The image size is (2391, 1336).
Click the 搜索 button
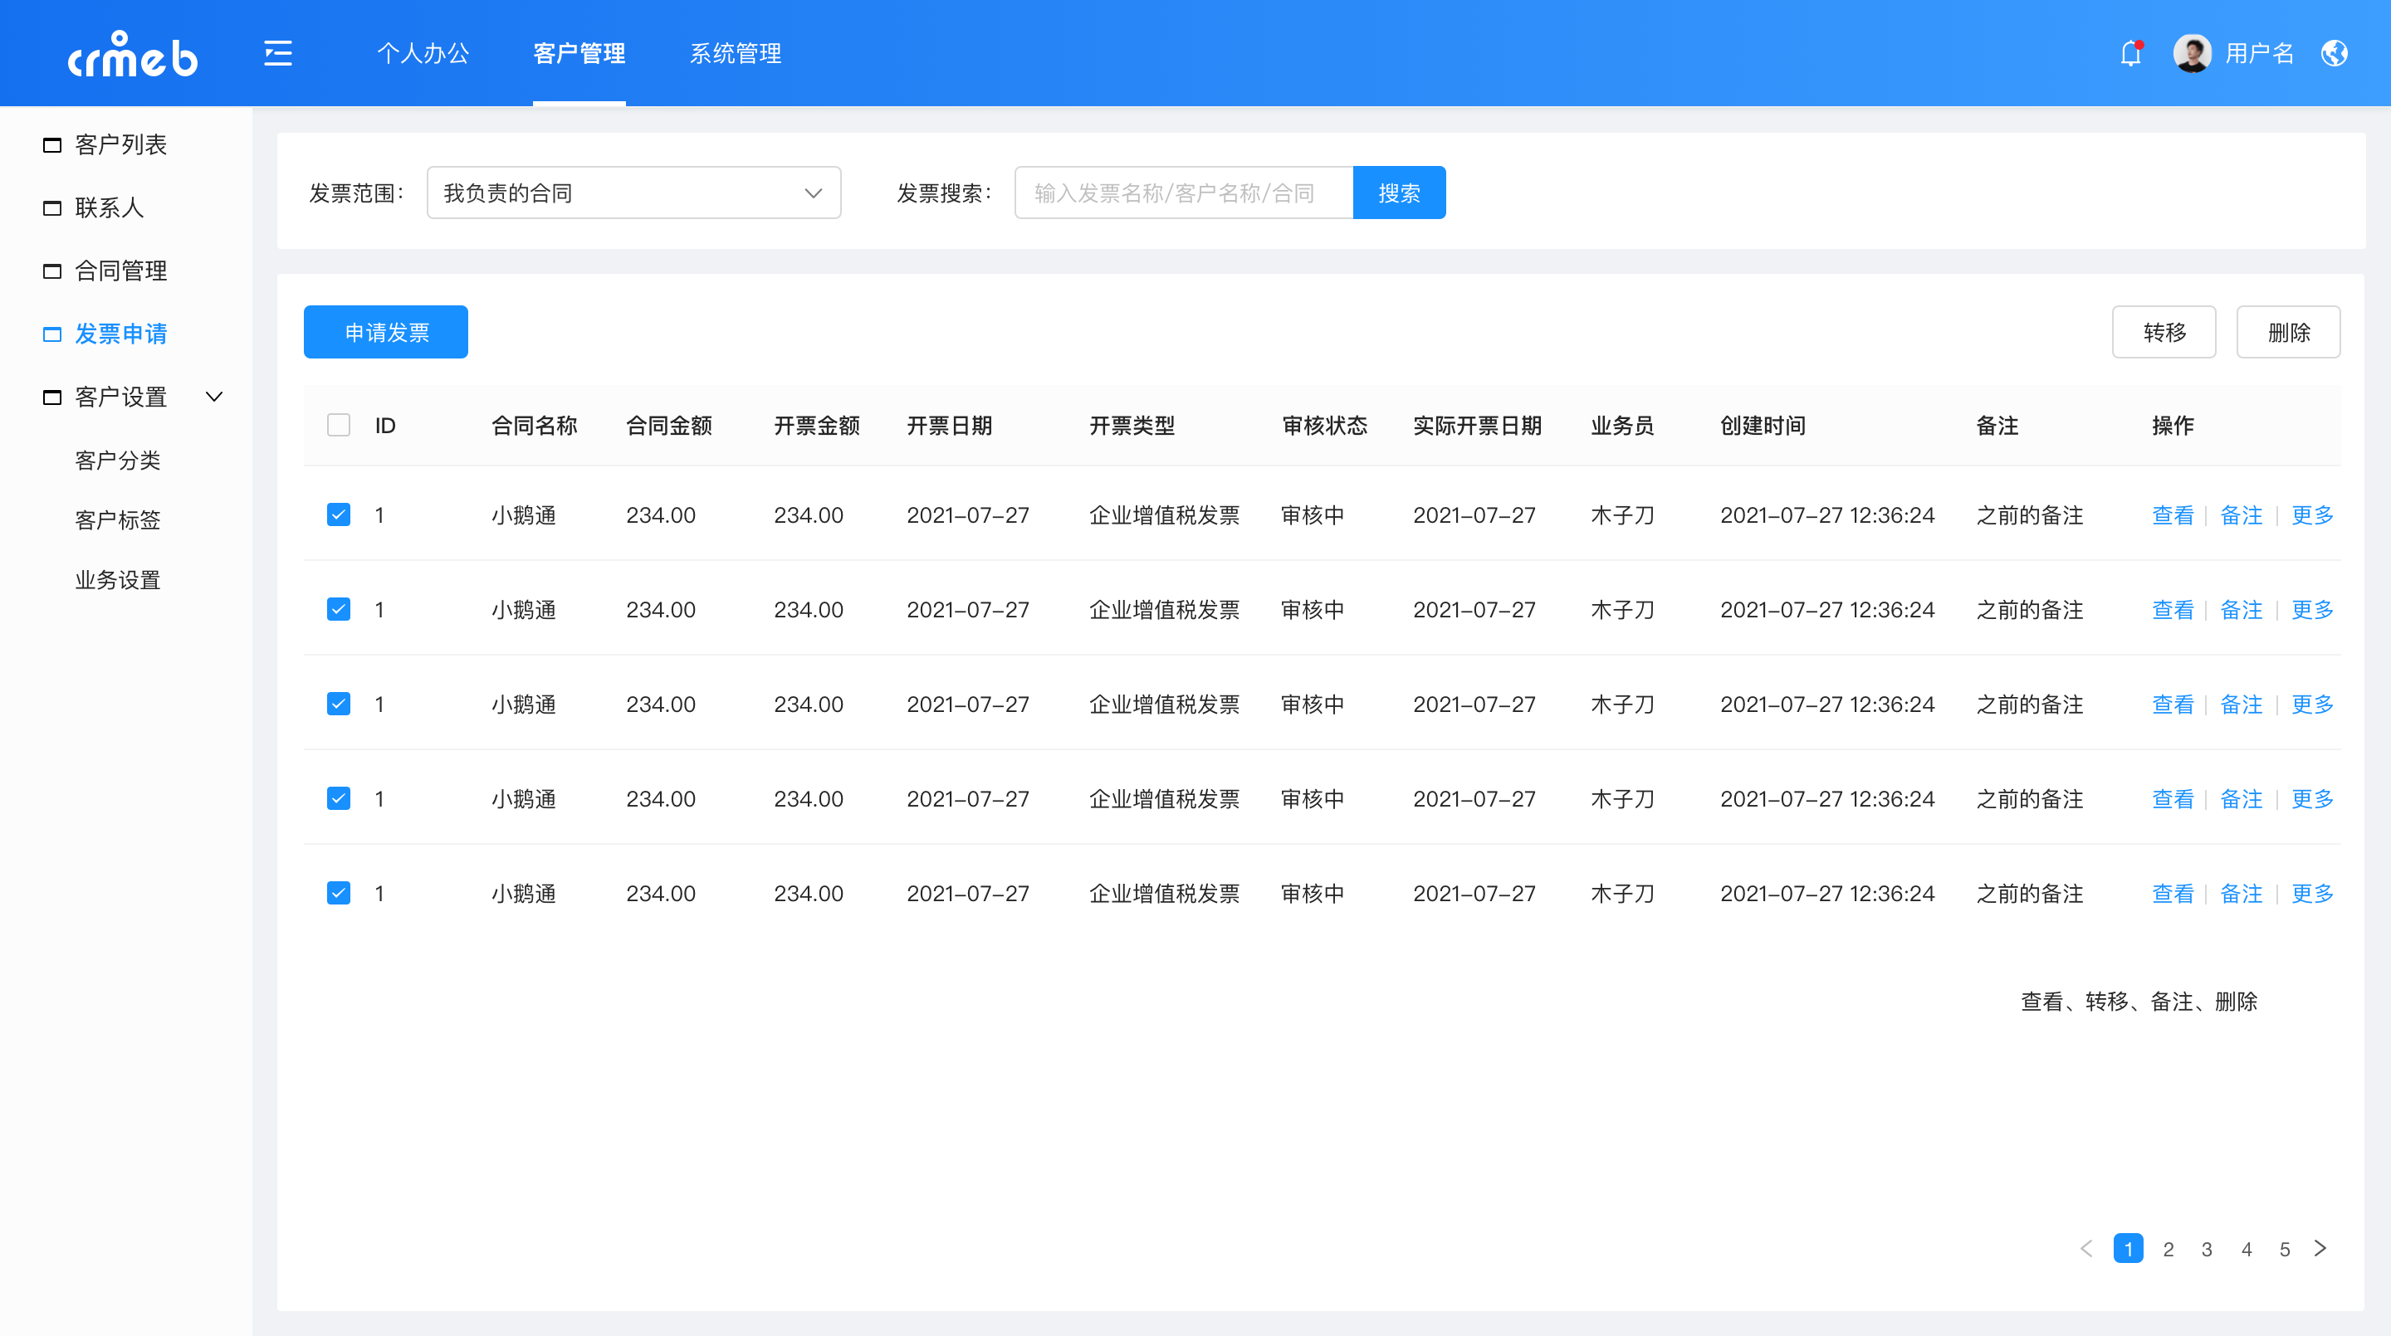click(x=1400, y=193)
